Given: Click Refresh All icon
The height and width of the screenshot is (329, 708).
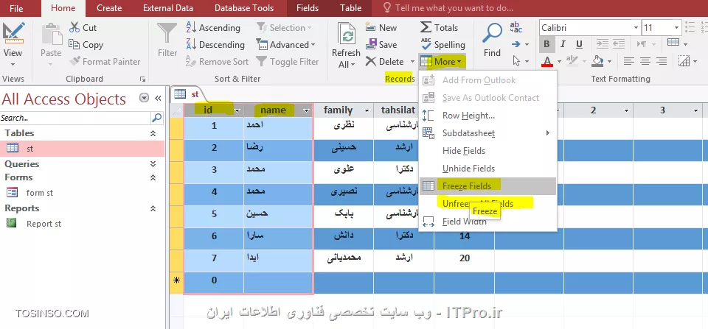Looking at the screenshot, I should point(346,33).
